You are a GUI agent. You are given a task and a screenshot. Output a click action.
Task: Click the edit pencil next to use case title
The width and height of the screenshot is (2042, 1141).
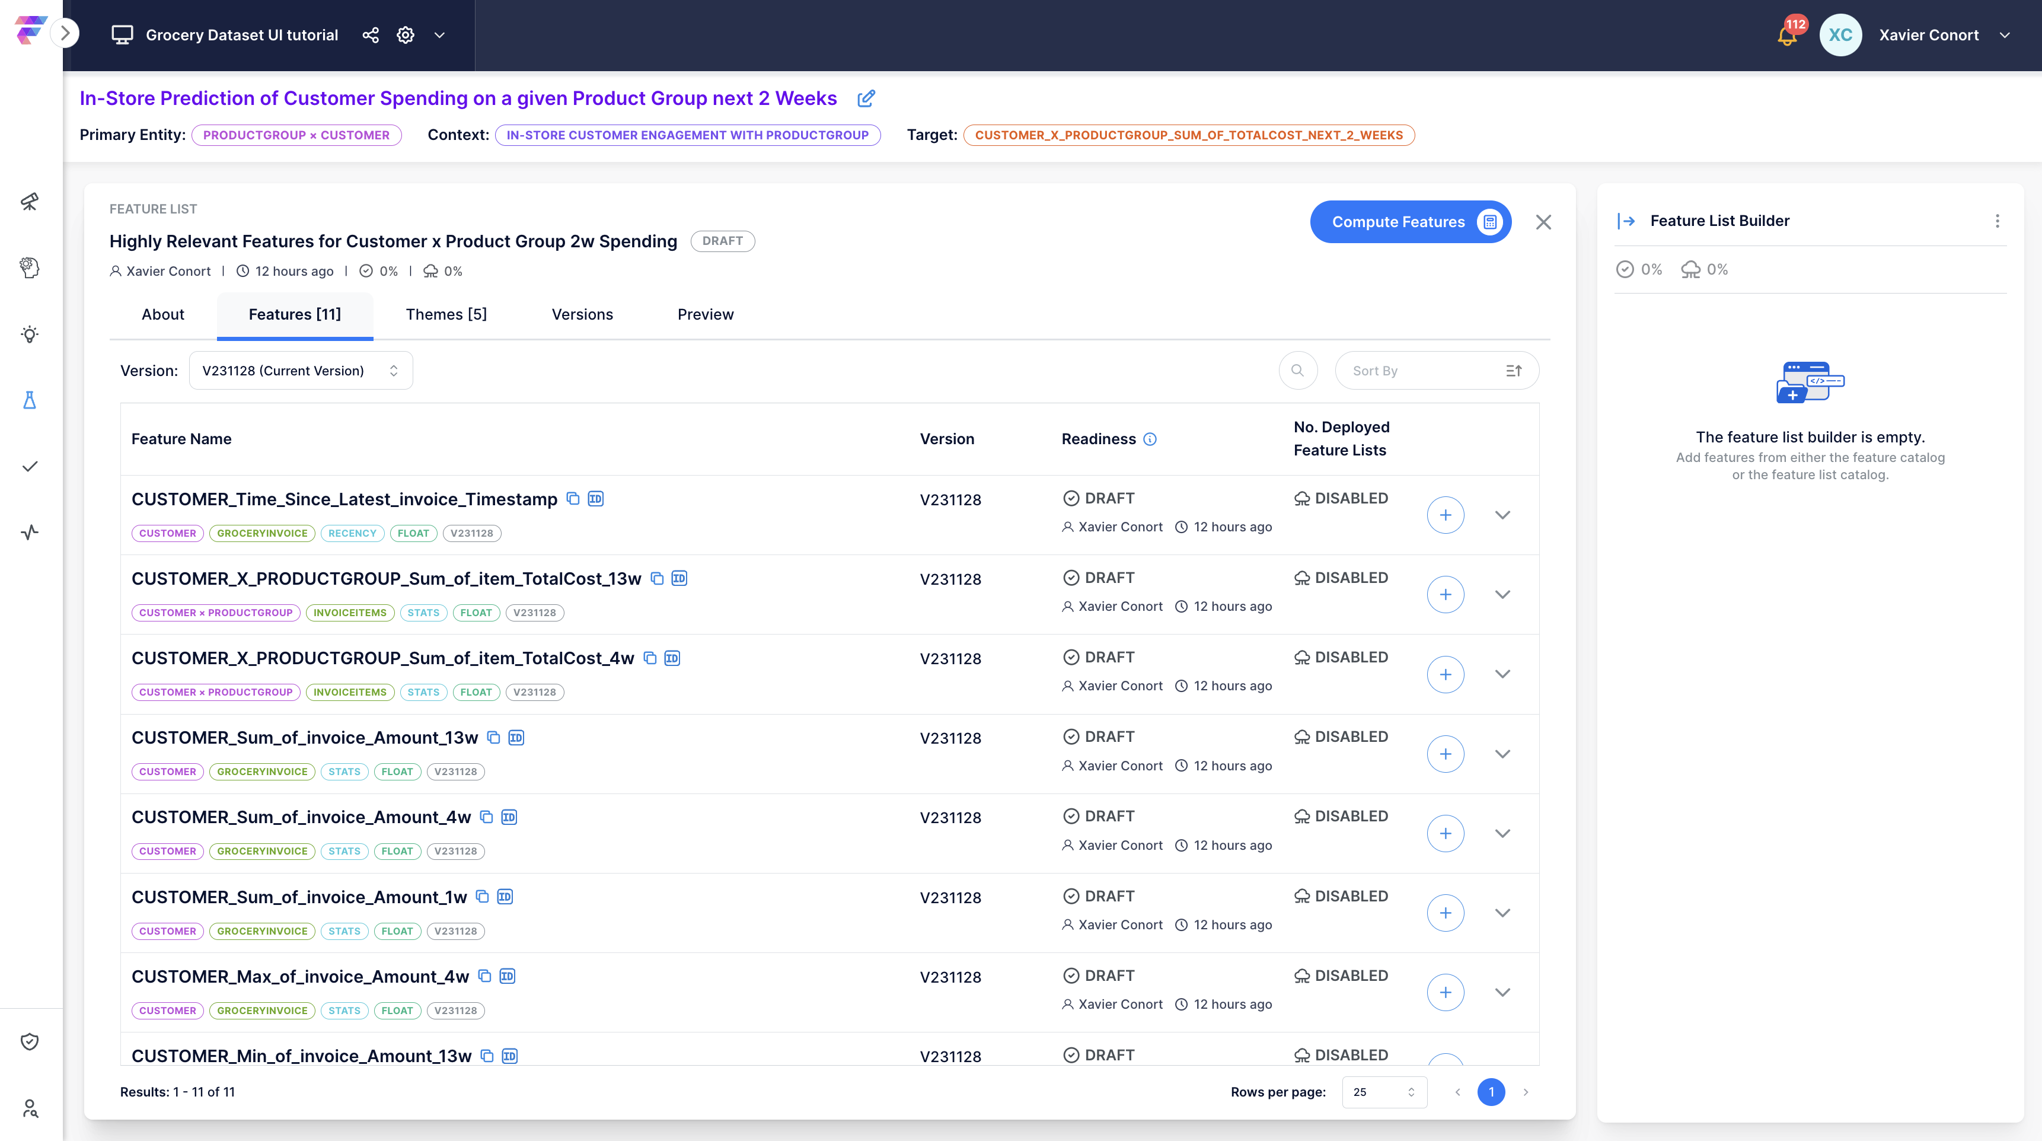866,98
